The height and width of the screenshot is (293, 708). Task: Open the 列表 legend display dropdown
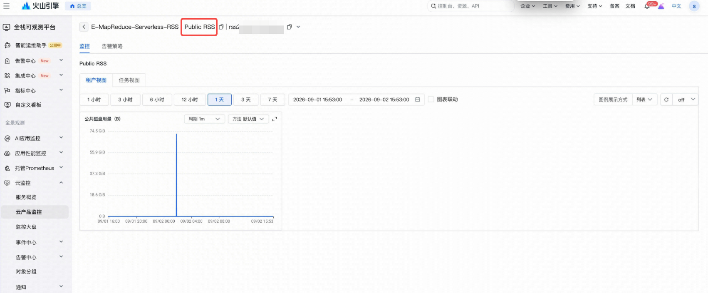pos(644,99)
